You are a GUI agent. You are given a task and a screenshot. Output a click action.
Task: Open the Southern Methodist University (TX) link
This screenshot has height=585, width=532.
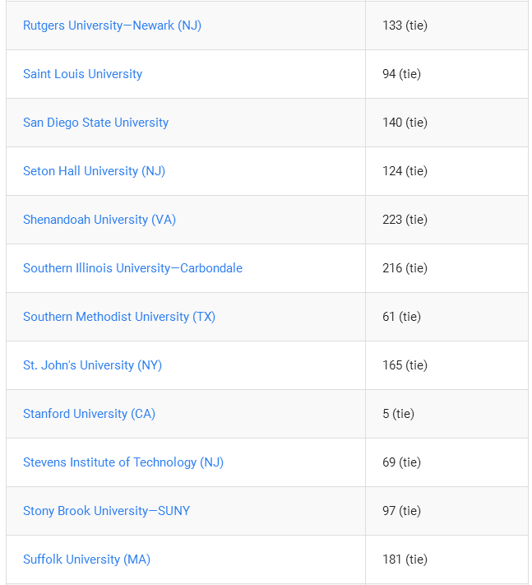click(119, 317)
